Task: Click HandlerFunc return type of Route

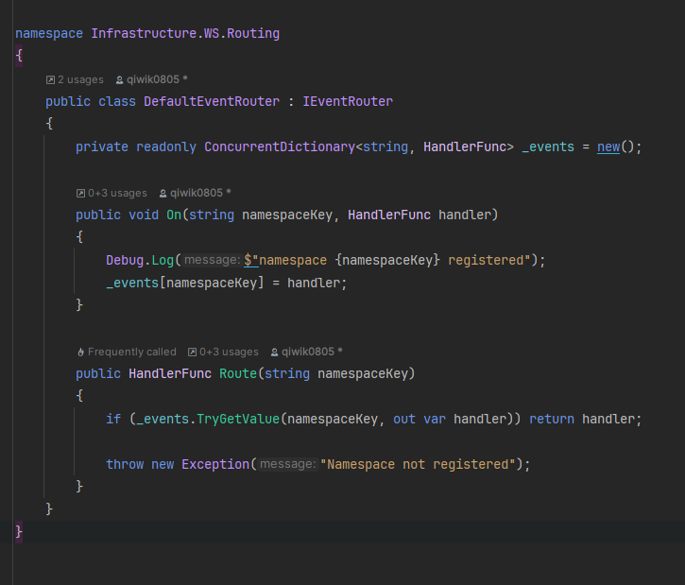Action: click(x=170, y=373)
